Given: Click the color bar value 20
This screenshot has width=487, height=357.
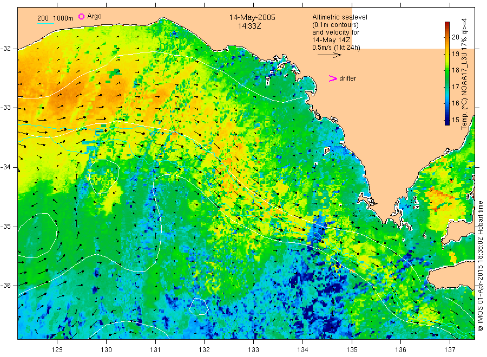Looking at the screenshot, I should pyautogui.click(x=455, y=37).
